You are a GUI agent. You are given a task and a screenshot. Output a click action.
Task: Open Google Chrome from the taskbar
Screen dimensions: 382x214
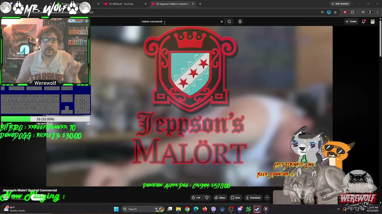187,209
